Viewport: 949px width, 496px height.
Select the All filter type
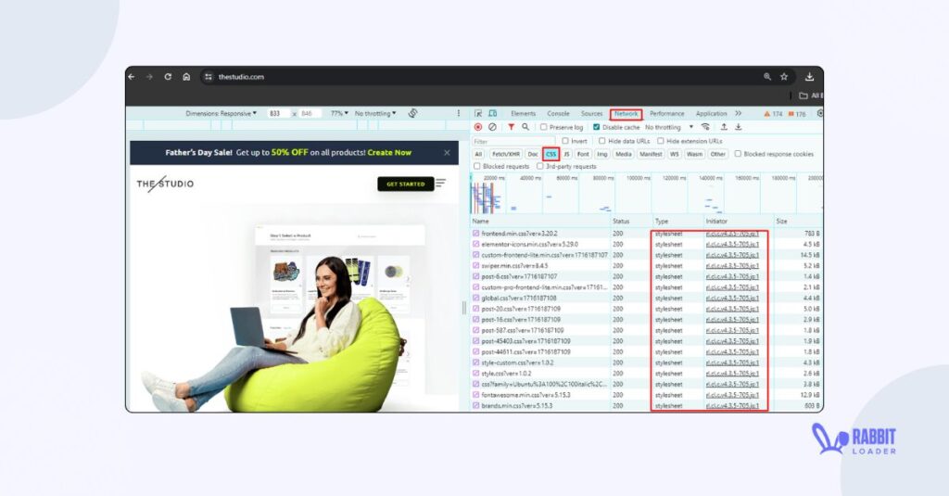coord(478,154)
